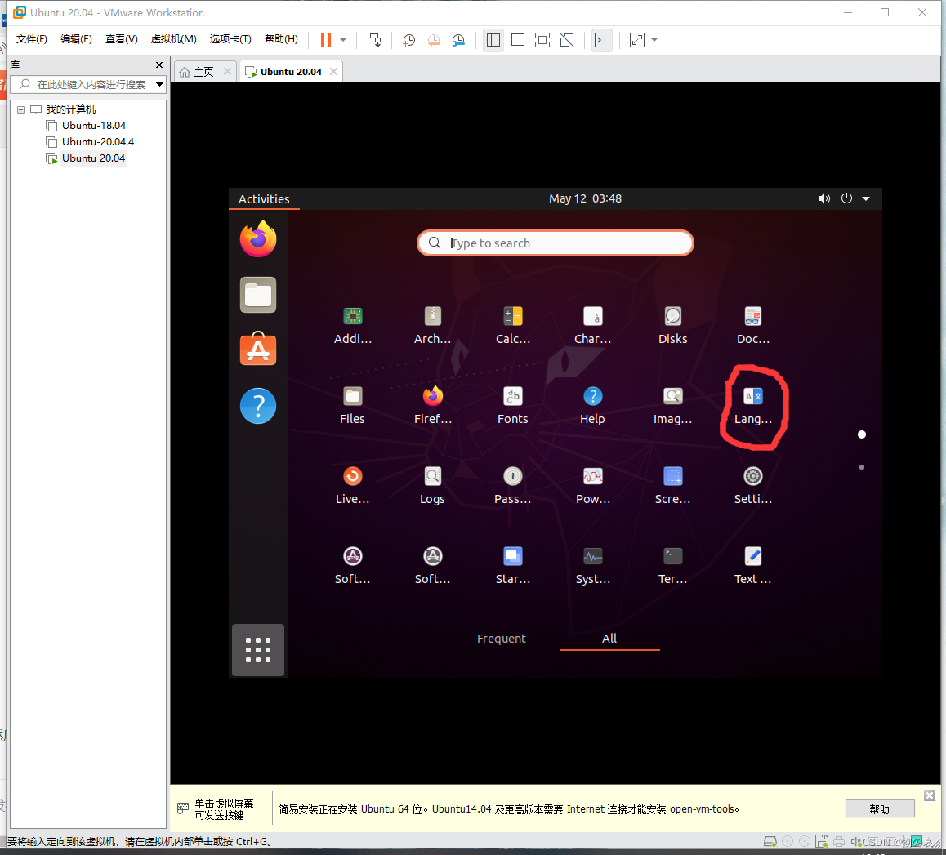Image resolution: width=946 pixels, height=855 pixels.
Task: Open the Fonts app
Action: pos(513,397)
